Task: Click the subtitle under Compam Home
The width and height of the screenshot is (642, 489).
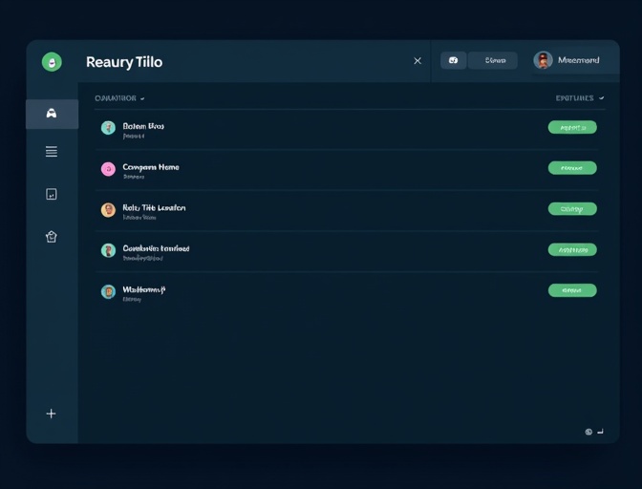Action: click(x=134, y=177)
